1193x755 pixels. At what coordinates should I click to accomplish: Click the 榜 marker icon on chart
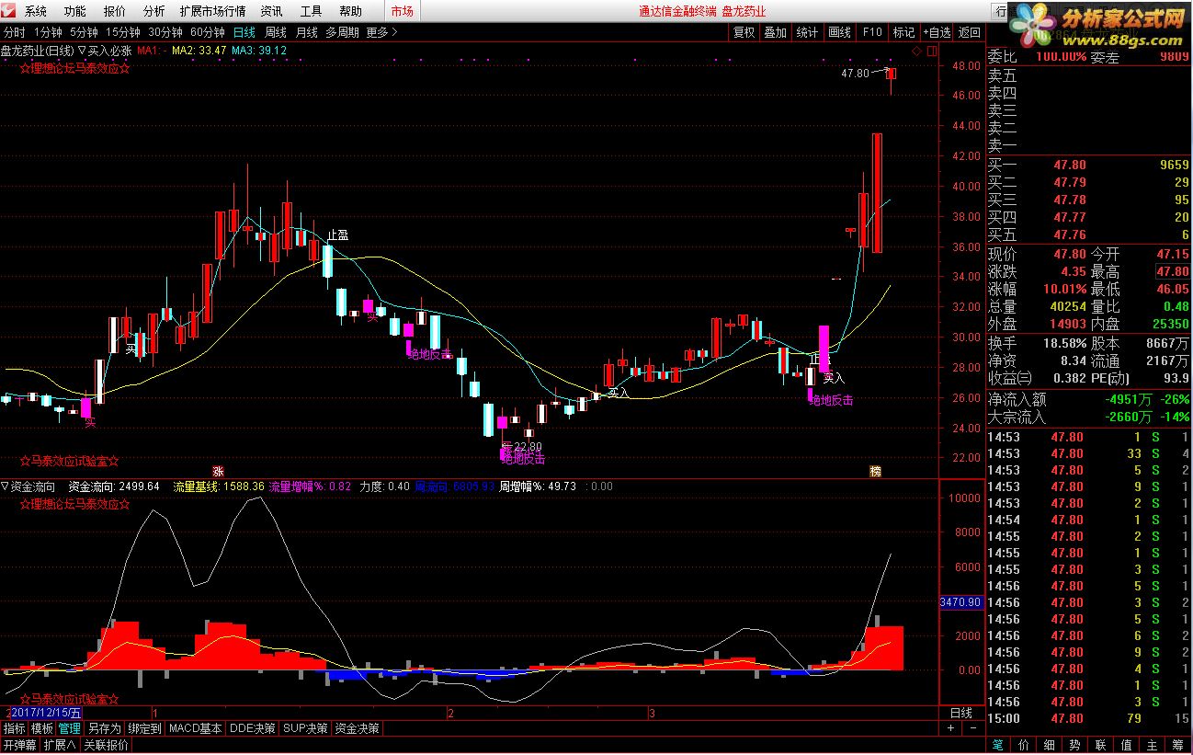[875, 470]
